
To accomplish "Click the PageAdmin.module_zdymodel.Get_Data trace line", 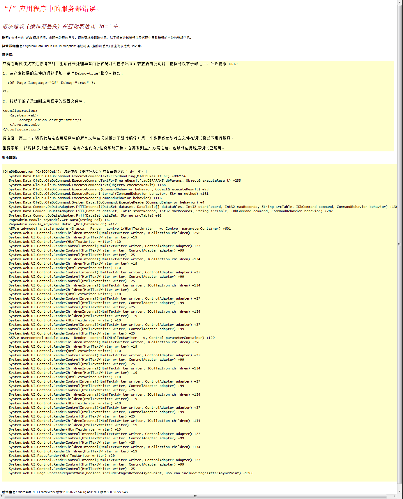I will [x=60, y=220].
